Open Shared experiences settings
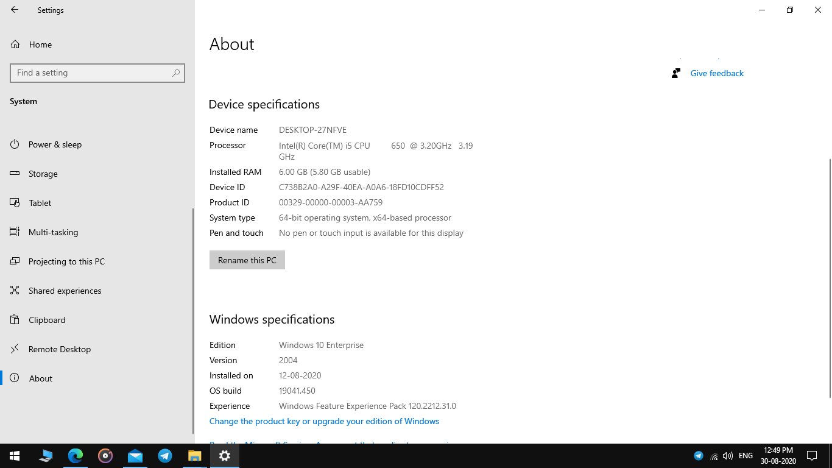Image resolution: width=832 pixels, height=468 pixels. click(x=97, y=291)
